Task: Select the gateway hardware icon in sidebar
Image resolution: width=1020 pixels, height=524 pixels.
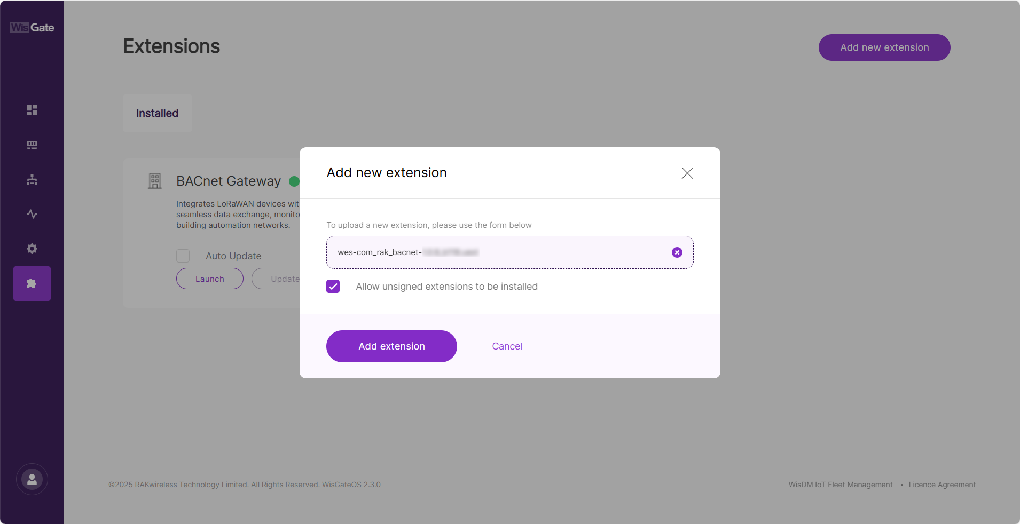Action: pyautogui.click(x=32, y=145)
